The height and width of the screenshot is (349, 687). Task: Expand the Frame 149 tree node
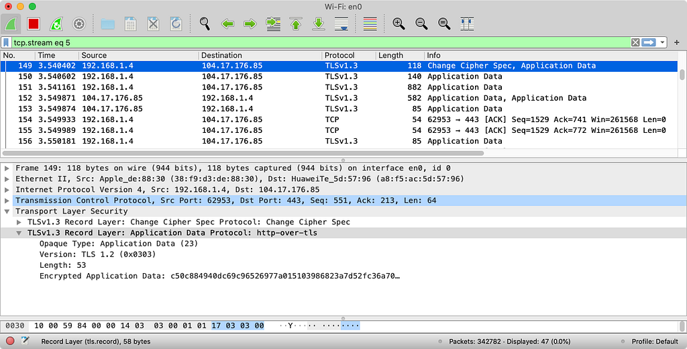[x=7, y=168]
